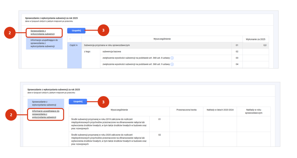Click red circle 3 beside Uzupełnij above Przeznaczona kwota
The height and width of the screenshot is (158, 297).
coord(103,102)
